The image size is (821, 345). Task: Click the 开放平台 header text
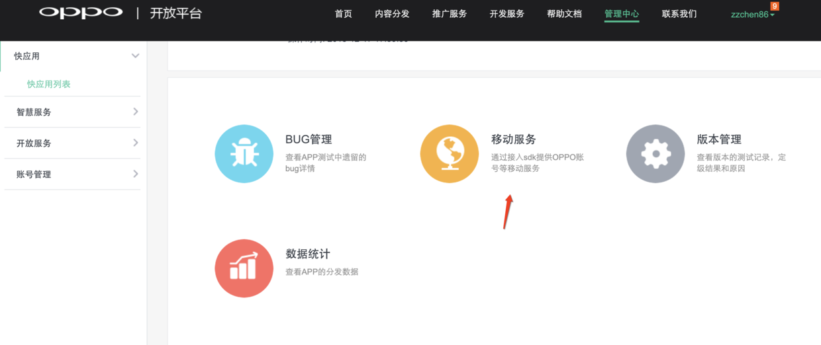pos(176,13)
